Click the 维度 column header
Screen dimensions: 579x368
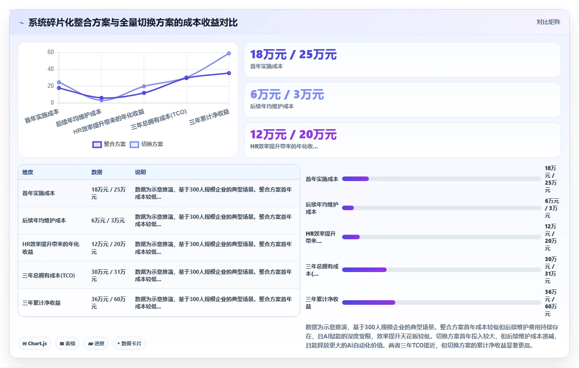tap(28, 172)
